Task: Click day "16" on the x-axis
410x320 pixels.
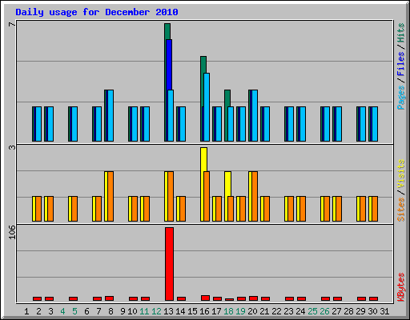Action: pos(204,311)
